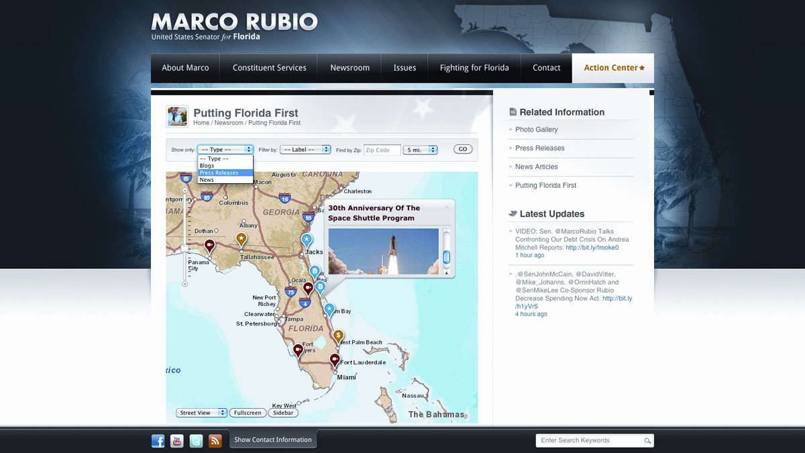Click the video marker near Panama City
Image resolution: width=805 pixels, height=453 pixels.
click(x=209, y=246)
